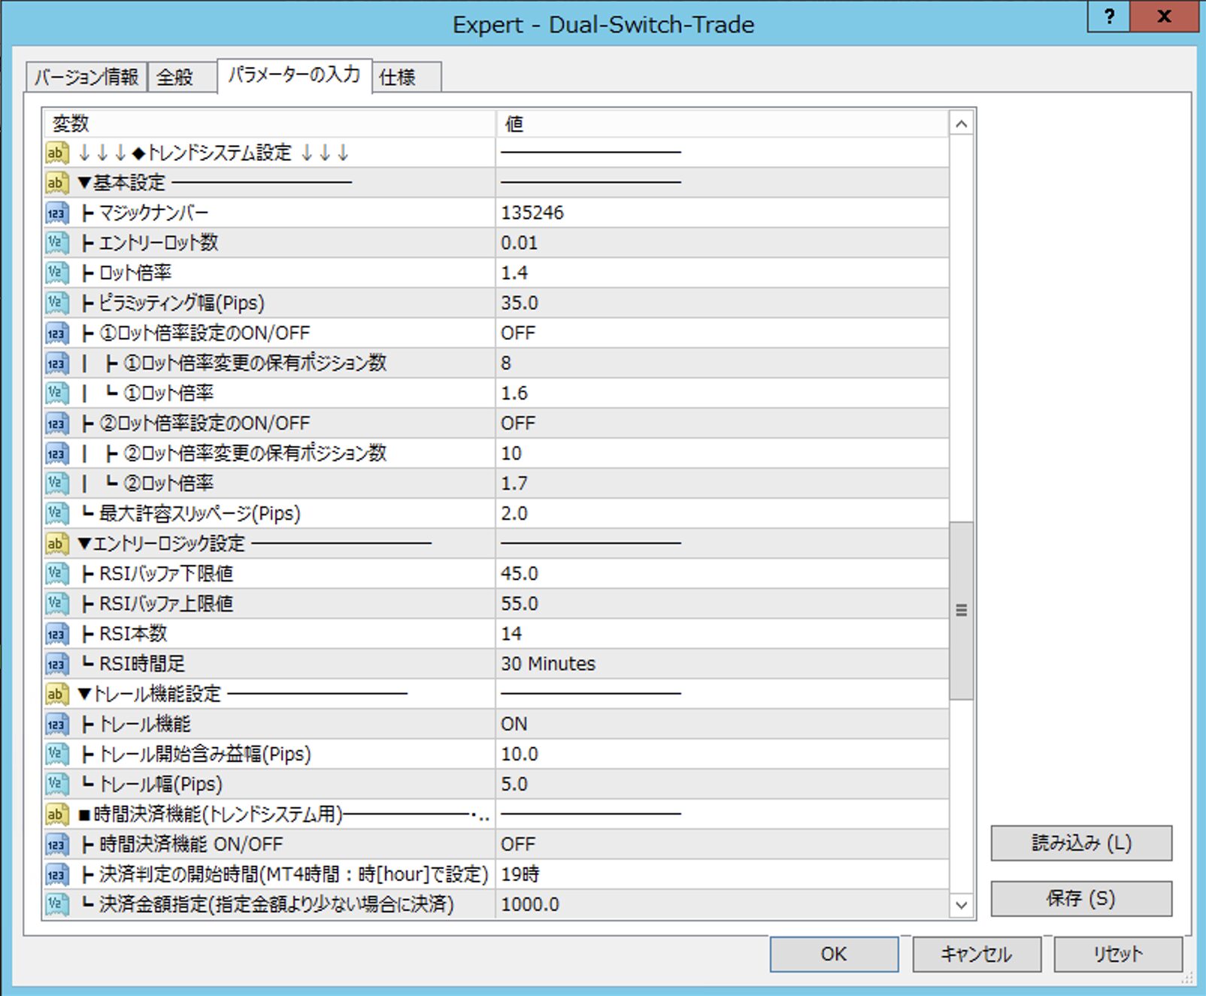The height and width of the screenshot is (996, 1206).
Task: Toggle the 時間決済機能 ON/OFF value
Action: coord(720,845)
